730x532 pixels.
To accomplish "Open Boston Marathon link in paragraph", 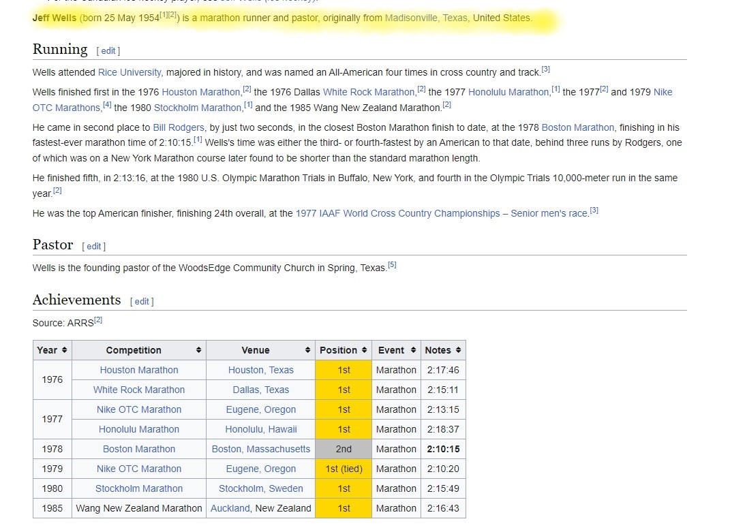I will 578,127.
